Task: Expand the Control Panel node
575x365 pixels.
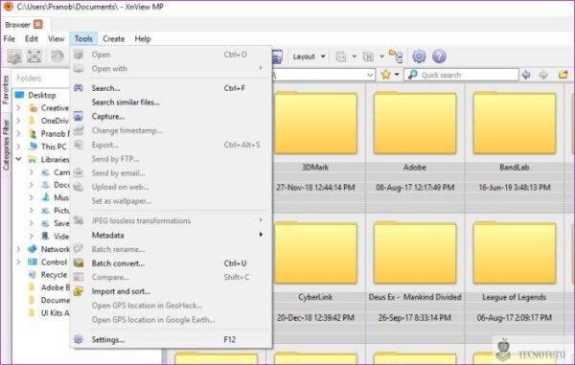Action: tap(19, 262)
